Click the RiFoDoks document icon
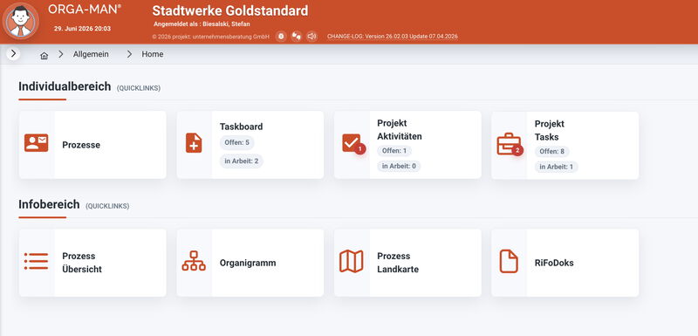 click(x=509, y=261)
